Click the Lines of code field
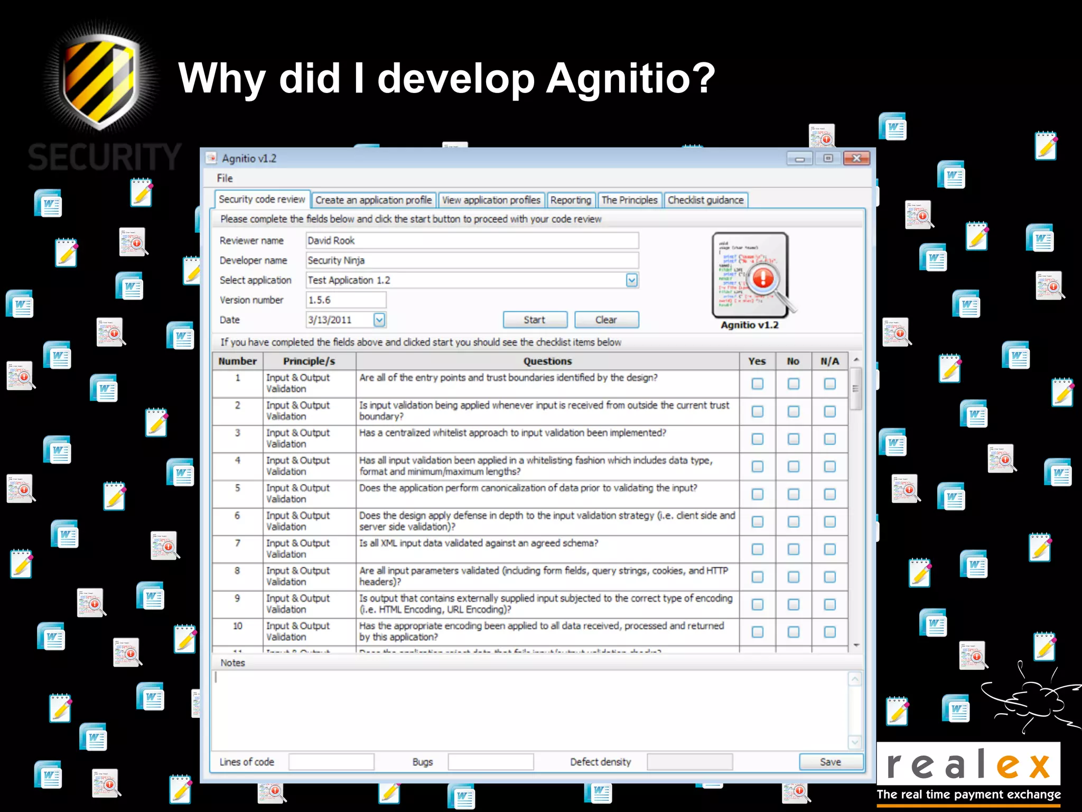1082x812 pixels. coord(331,762)
